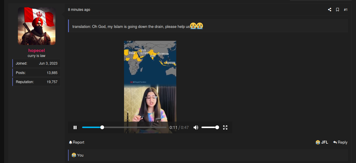Open the post #1 permalink
The image size is (356, 163).
click(x=345, y=10)
